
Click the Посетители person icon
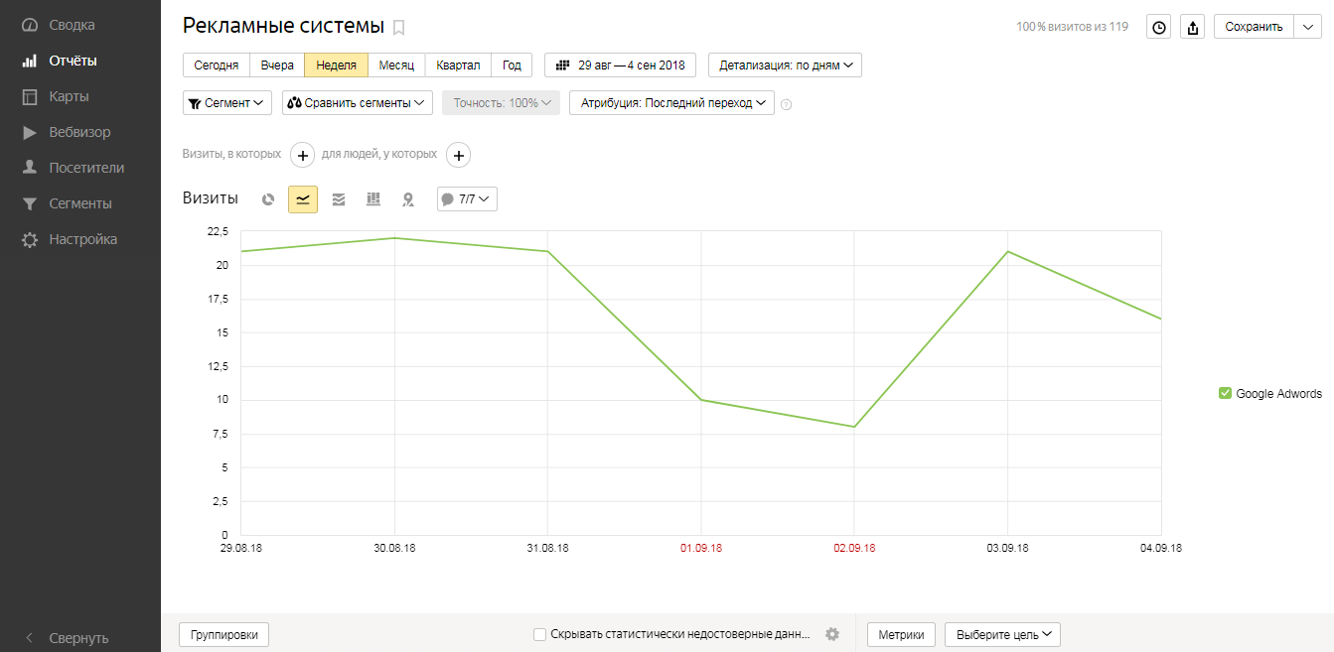[30, 168]
